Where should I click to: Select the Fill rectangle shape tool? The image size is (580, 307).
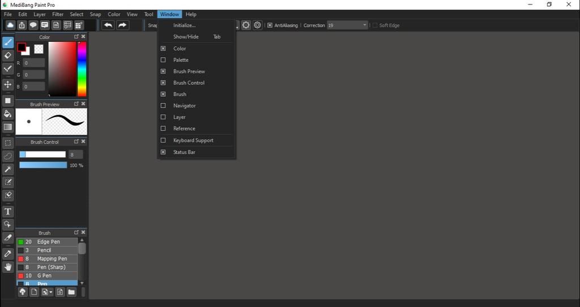8,101
